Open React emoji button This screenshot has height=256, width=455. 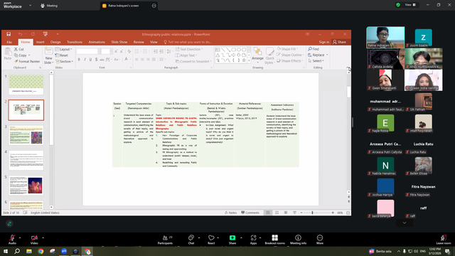[211, 240]
